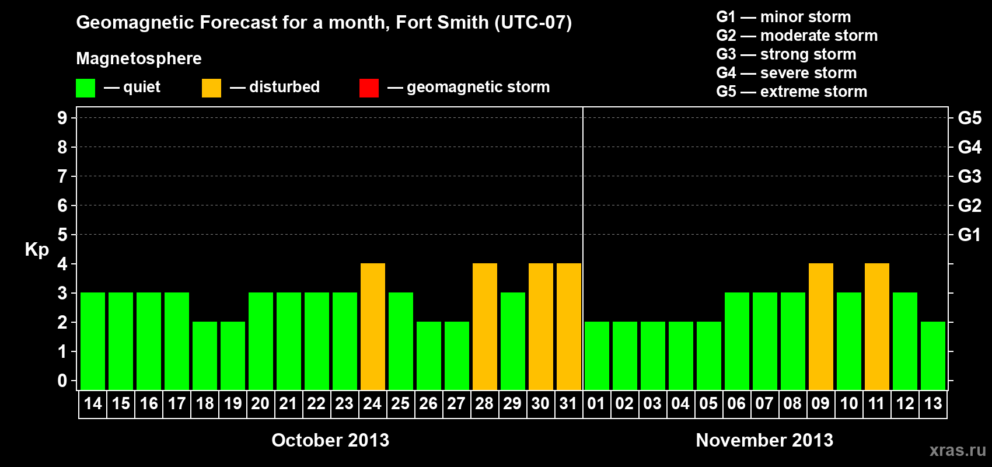Image resolution: width=992 pixels, height=467 pixels.
Task: Click the orange disturbed legend swatch
Action: coord(211,88)
